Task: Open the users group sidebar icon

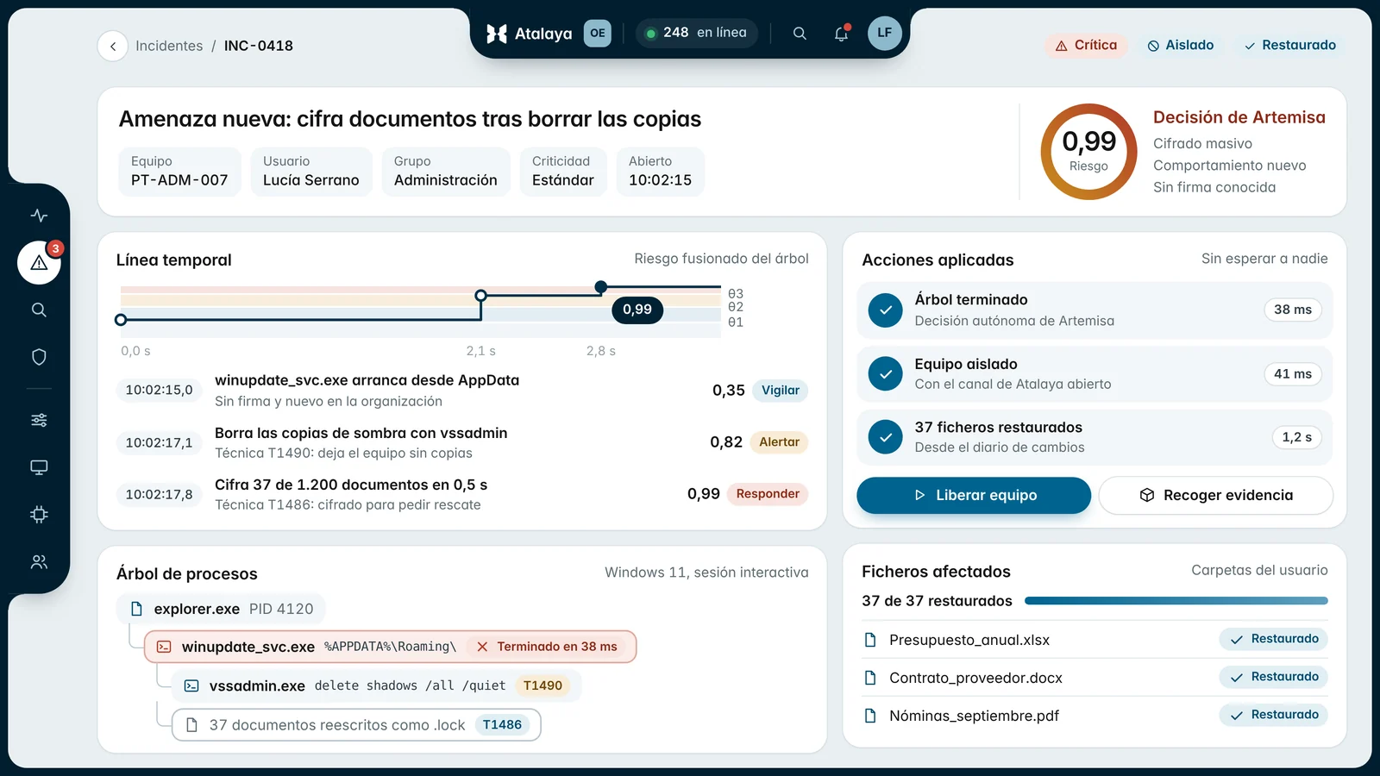Action: pos(39,562)
